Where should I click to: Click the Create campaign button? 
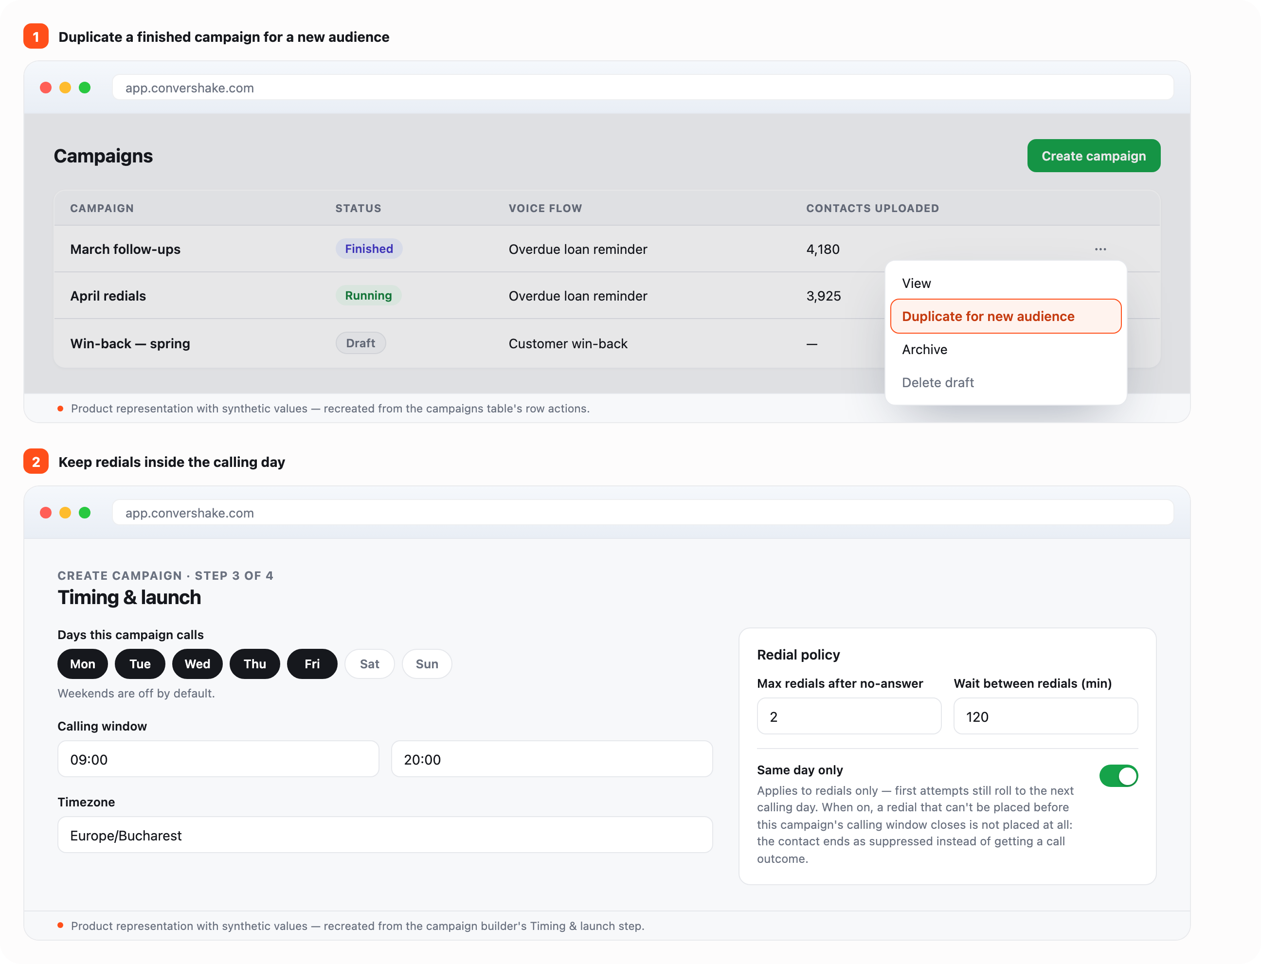click(x=1094, y=156)
